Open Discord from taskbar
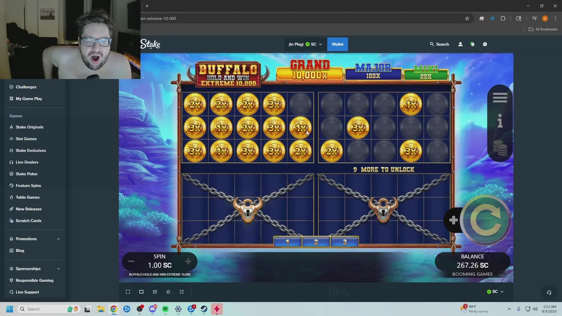Image resolution: width=562 pixels, height=316 pixels. (152, 309)
